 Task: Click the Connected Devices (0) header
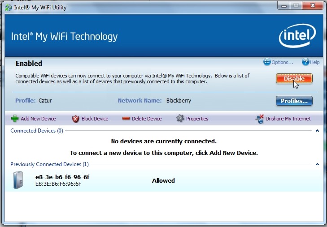click(x=37, y=131)
